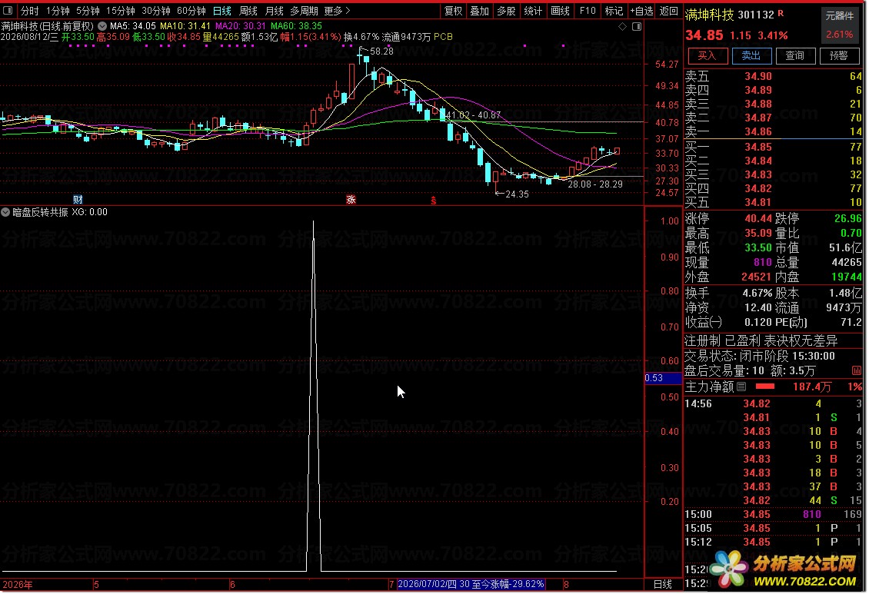Expand the 暗盘反转共振 indicator menu arrow
Image resolution: width=869 pixels, height=594 pixels.
[5, 212]
